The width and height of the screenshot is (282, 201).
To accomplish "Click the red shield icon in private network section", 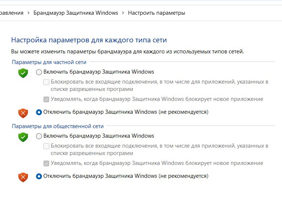I will click(x=23, y=113).
